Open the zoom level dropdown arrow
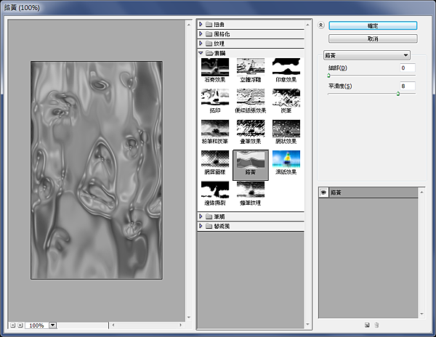436x337 pixels. click(53, 325)
